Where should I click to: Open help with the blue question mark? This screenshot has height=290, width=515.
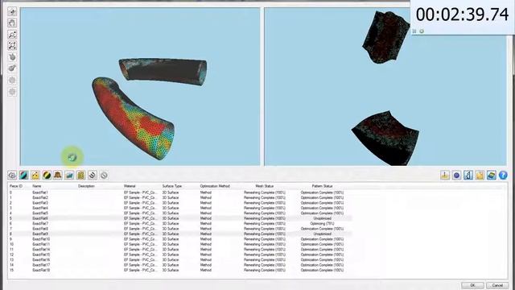(503, 176)
